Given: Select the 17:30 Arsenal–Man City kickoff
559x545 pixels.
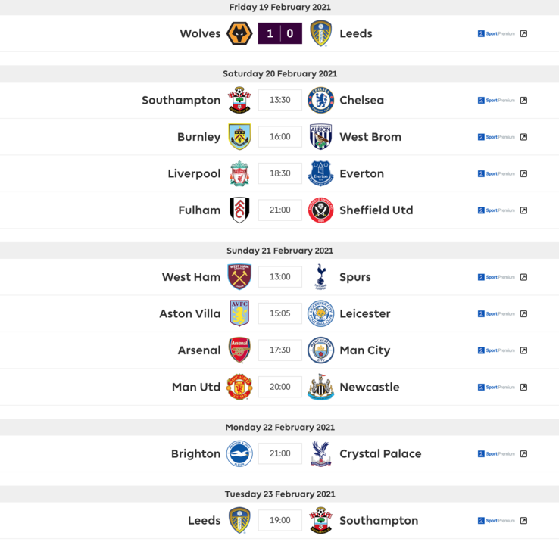Looking at the screenshot, I should (280, 350).
